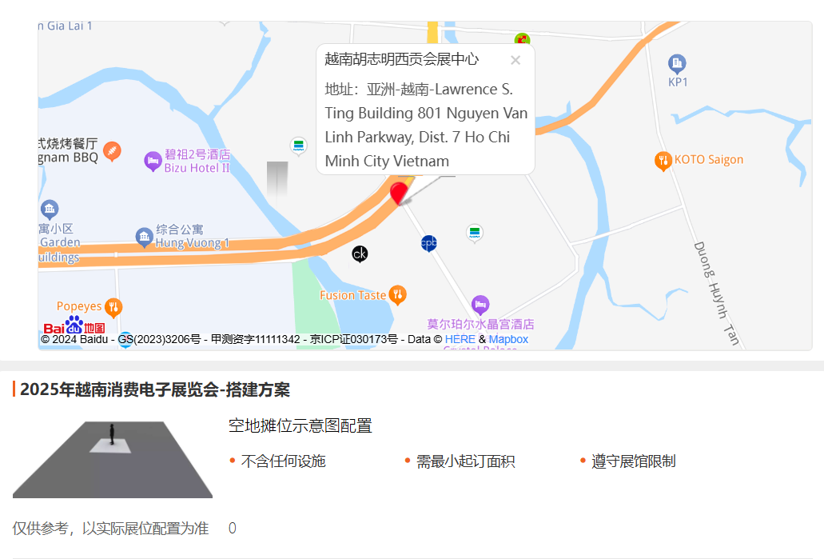Click the Baidu map logo
This screenshot has height=559, width=824.
tap(74, 325)
